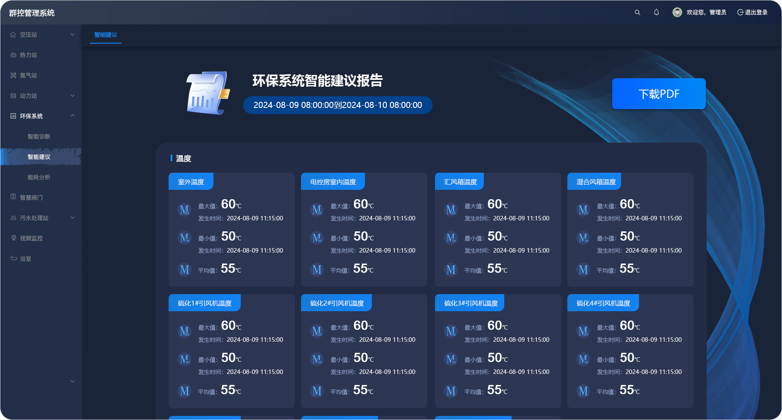Image resolution: width=782 pixels, height=420 pixels.
Task: Open notifications via the bell icon
Action: tap(657, 13)
